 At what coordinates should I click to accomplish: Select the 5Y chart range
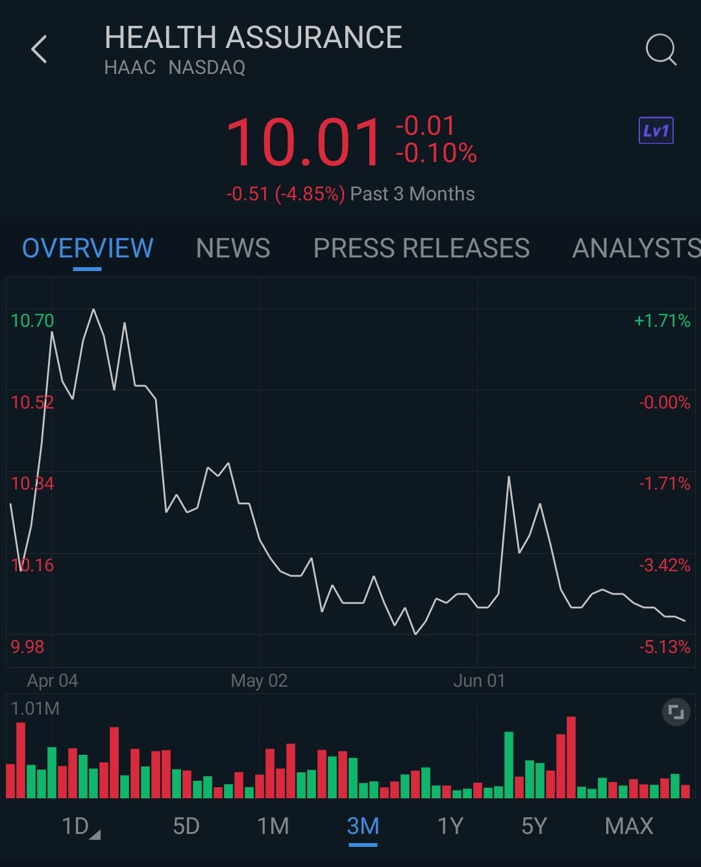(534, 826)
